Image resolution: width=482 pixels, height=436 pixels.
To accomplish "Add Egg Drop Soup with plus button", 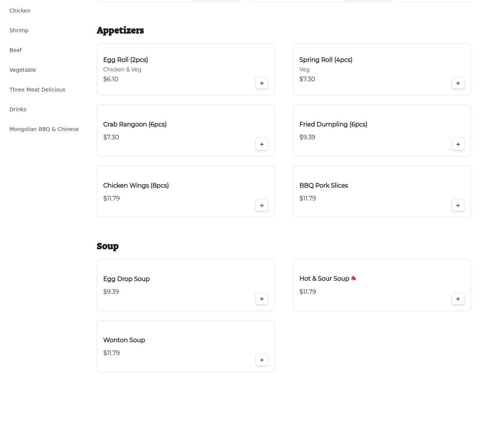I will tap(262, 299).
